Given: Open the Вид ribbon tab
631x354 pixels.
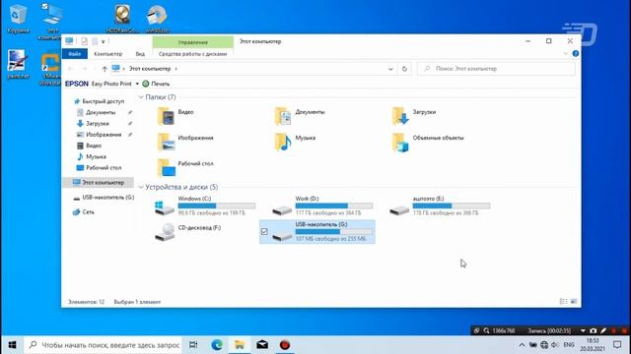Looking at the screenshot, I should tap(140, 54).
